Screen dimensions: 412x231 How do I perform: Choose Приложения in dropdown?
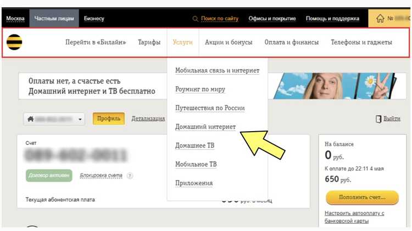tap(194, 183)
